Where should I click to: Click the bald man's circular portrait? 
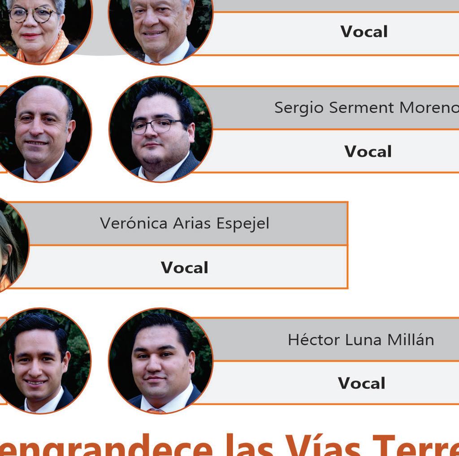[x=43, y=129]
